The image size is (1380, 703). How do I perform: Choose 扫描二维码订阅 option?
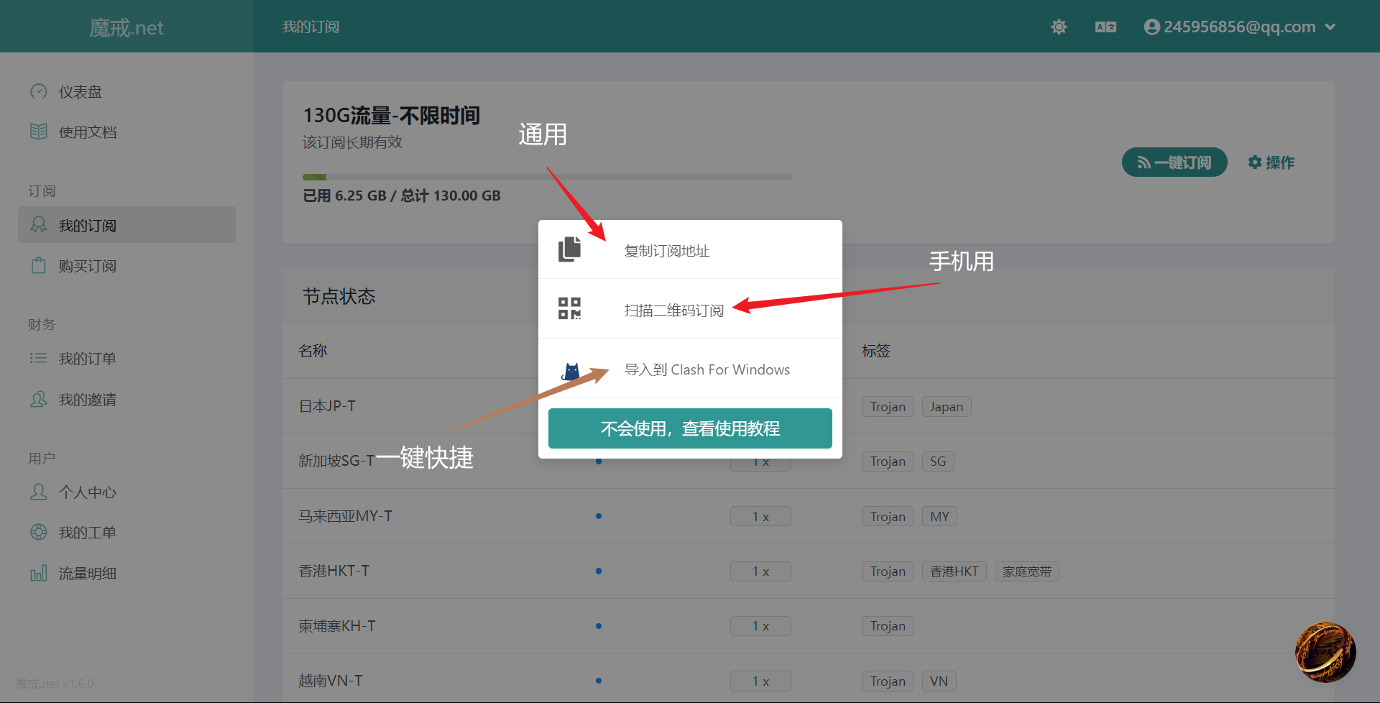(690, 309)
